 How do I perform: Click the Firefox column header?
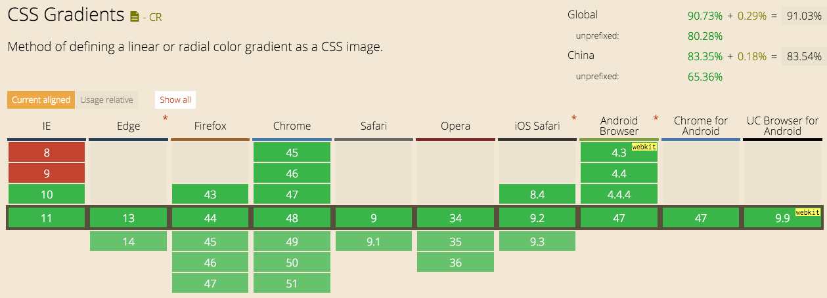pos(210,126)
